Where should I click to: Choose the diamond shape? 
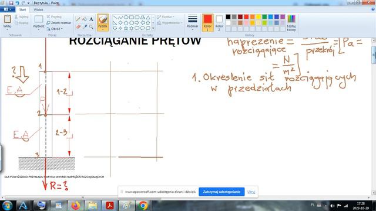[120, 23]
